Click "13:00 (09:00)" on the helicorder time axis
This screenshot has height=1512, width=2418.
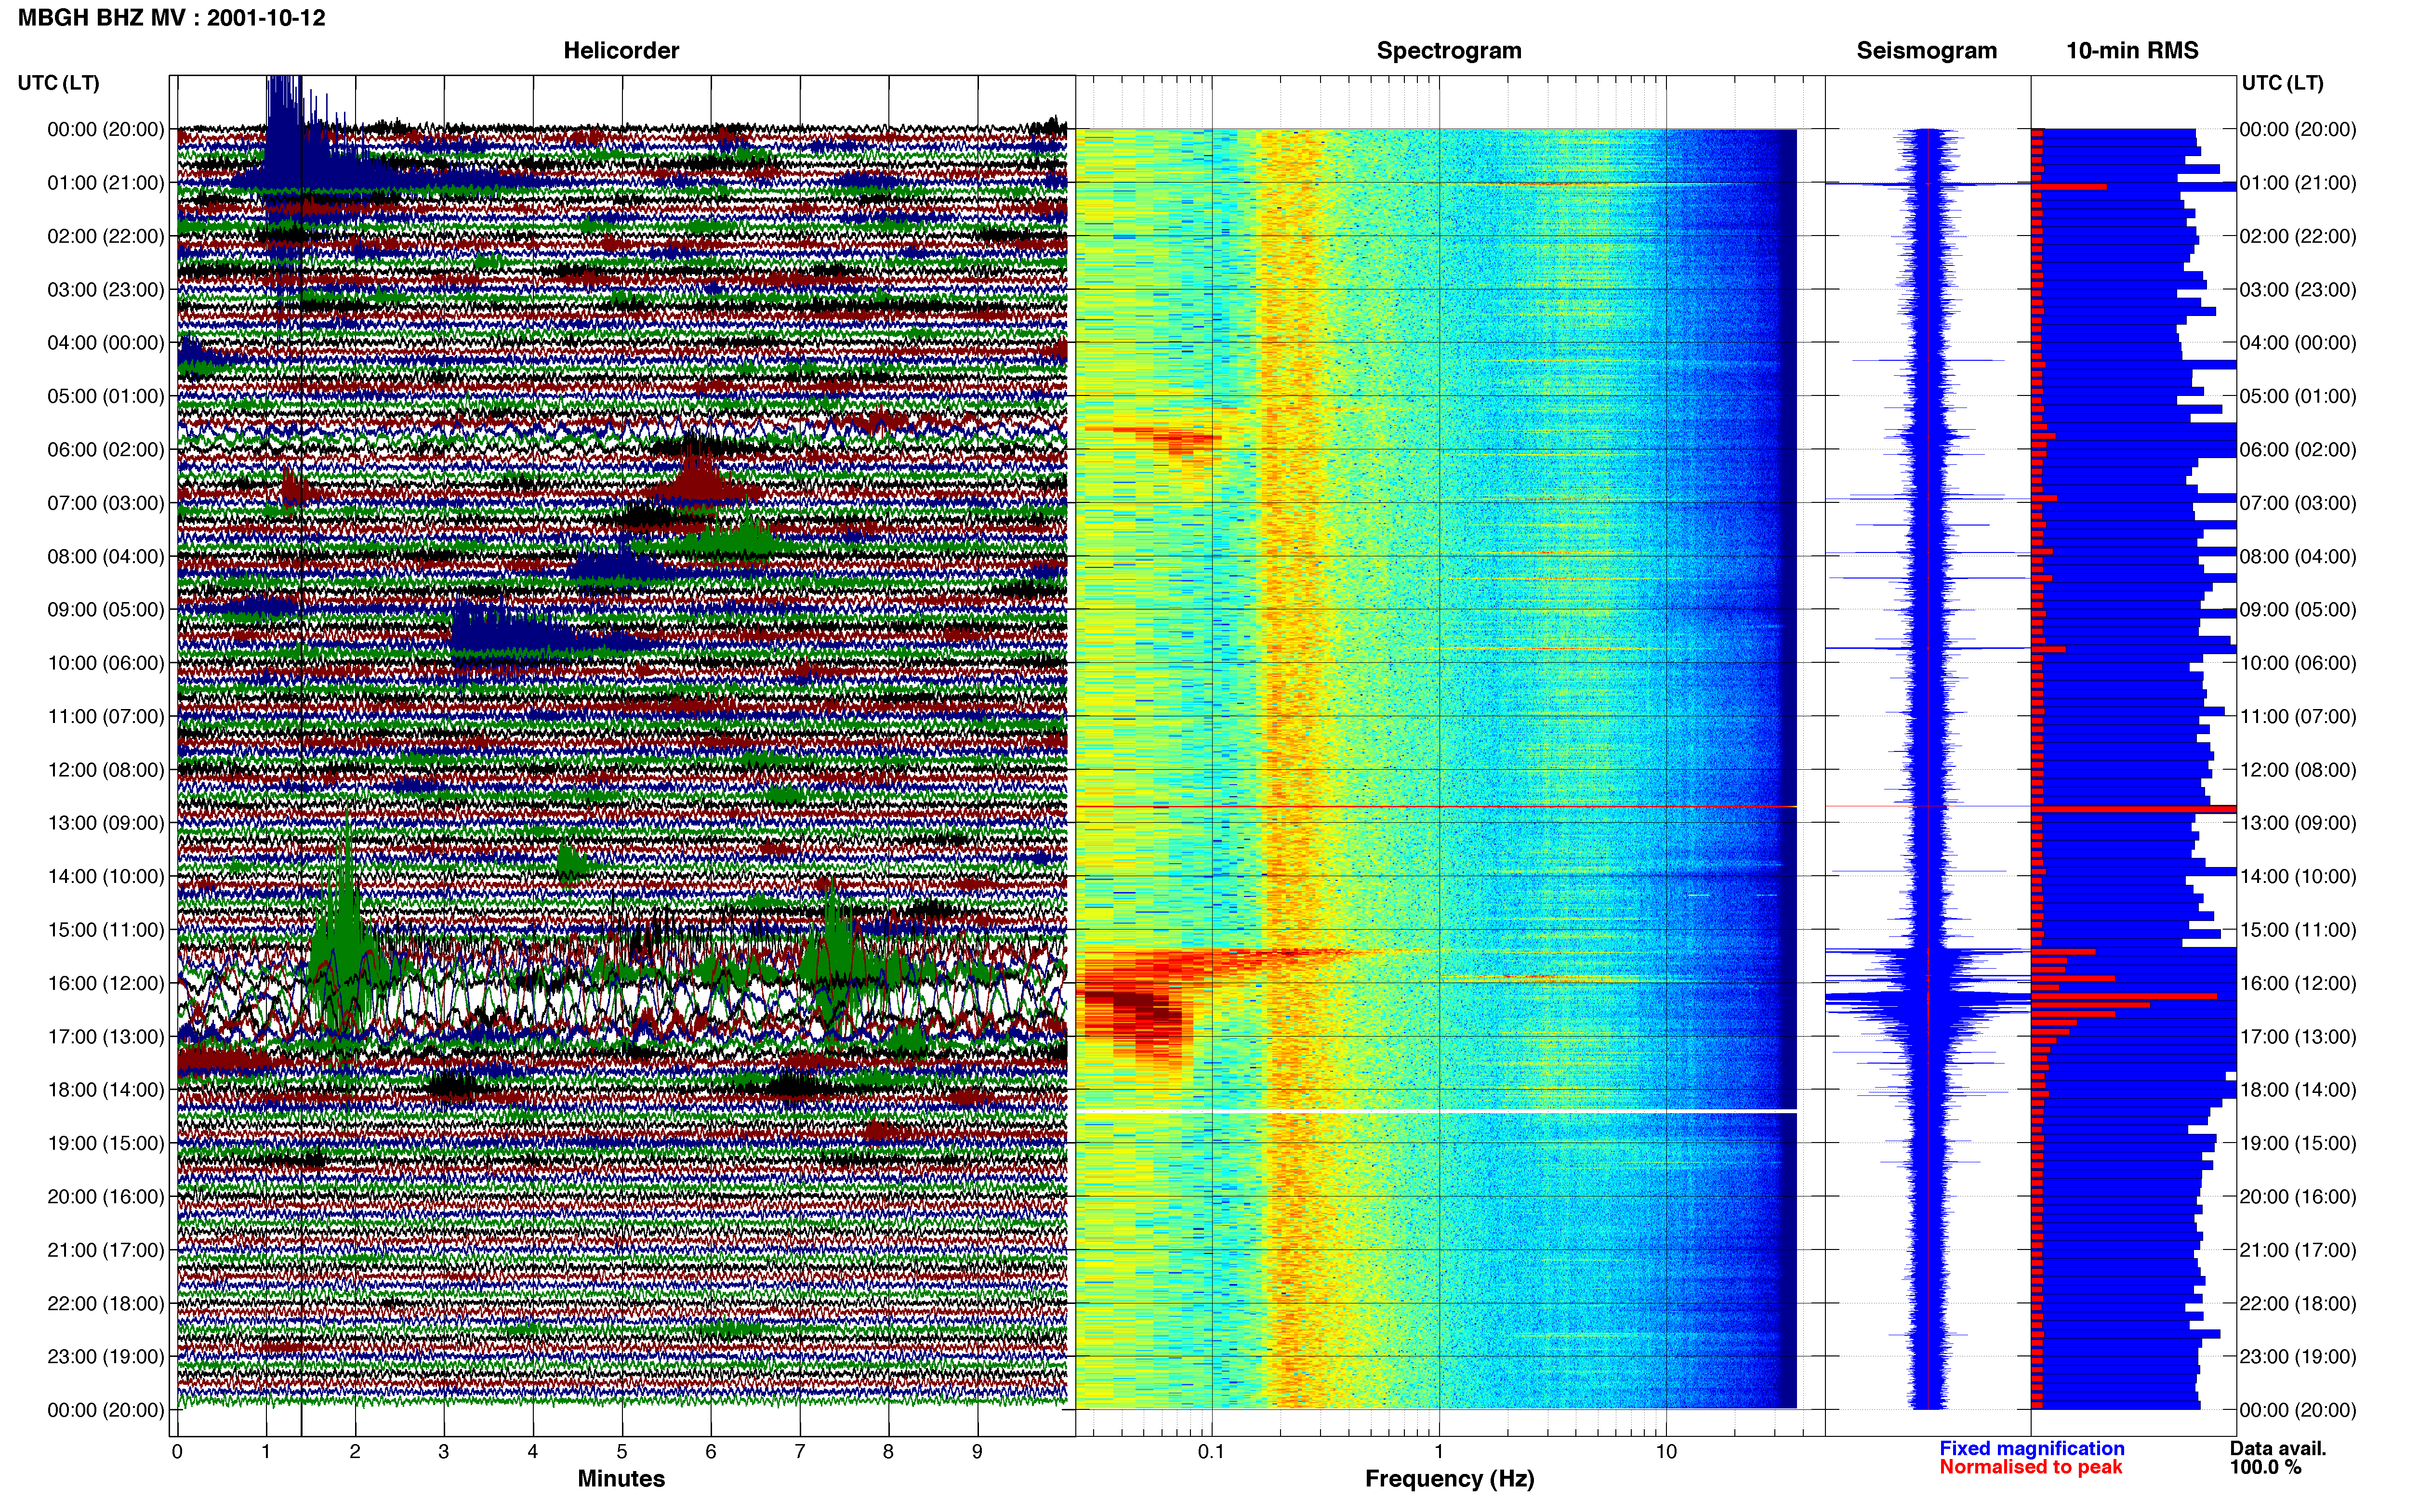106,823
